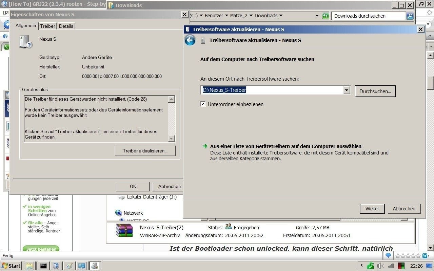Screen dimensions: 434x271
Task: Click 'Abbrechen' in the properties dialog
Action: (168, 186)
